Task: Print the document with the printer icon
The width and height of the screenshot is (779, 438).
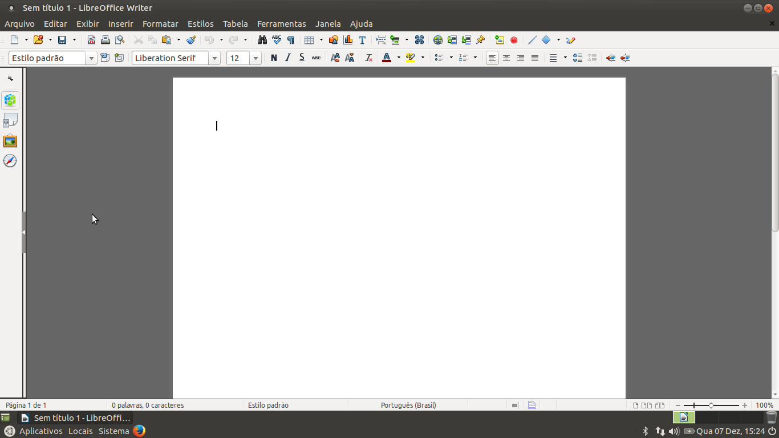Action: 105,40
